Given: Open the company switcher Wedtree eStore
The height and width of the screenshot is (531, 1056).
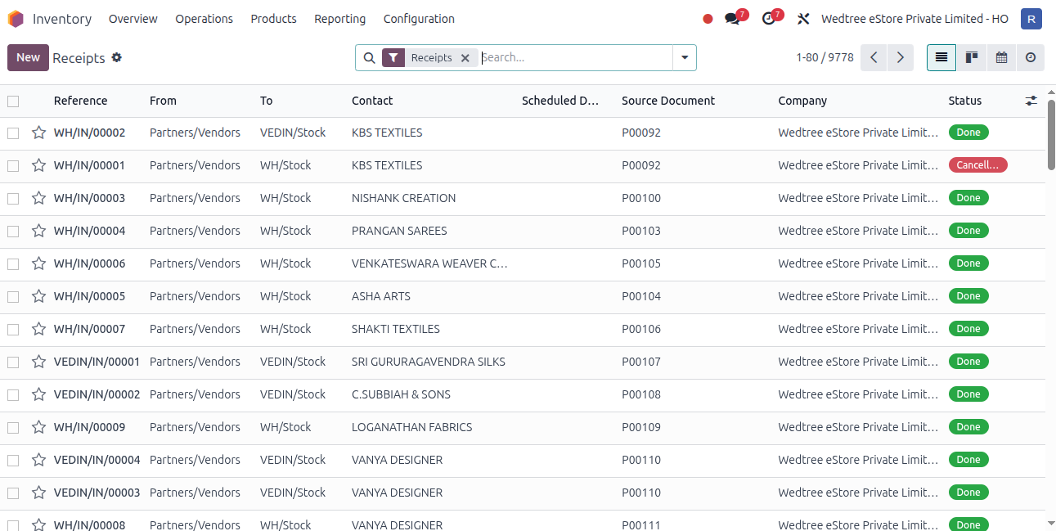Looking at the screenshot, I should [x=914, y=19].
